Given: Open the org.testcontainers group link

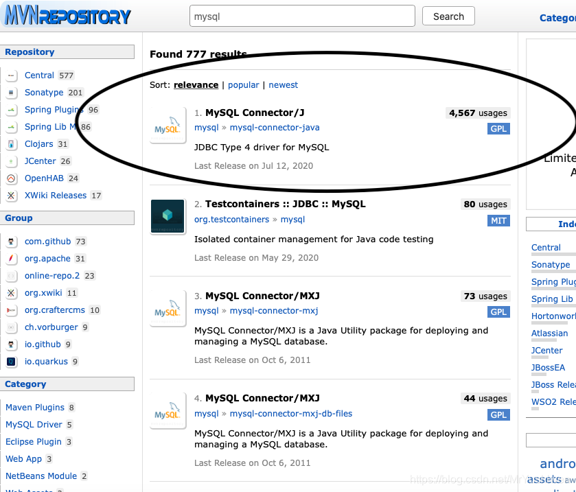Looking at the screenshot, I should click(231, 220).
